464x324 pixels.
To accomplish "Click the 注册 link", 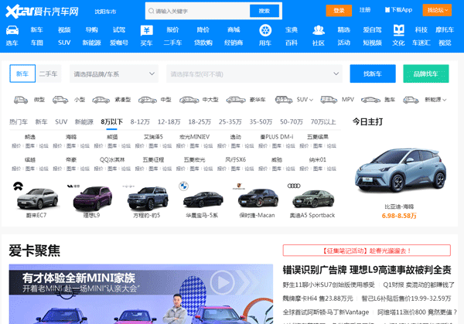I will [365, 10].
